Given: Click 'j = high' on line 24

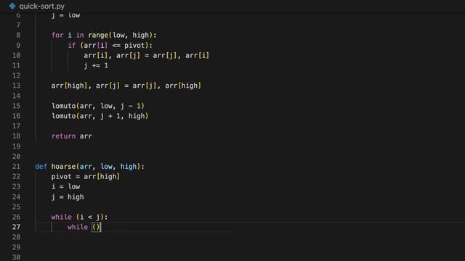Looking at the screenshot, I should coord(68,196).
